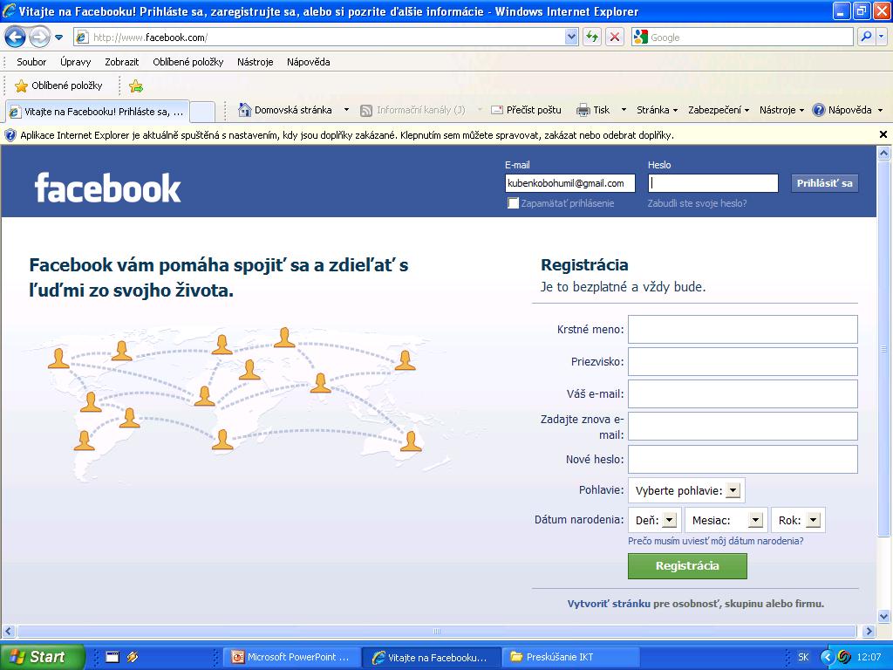Click the green Registrácia button

[x=687, y=565]
